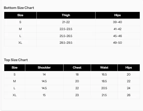Select the Chest column header
143x111 pixels.
[x=77, y=68]
